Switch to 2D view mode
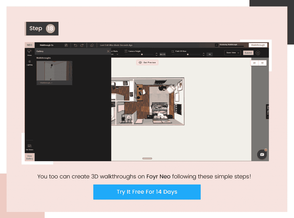Screen dimensions: 294x218 (254, 63)
